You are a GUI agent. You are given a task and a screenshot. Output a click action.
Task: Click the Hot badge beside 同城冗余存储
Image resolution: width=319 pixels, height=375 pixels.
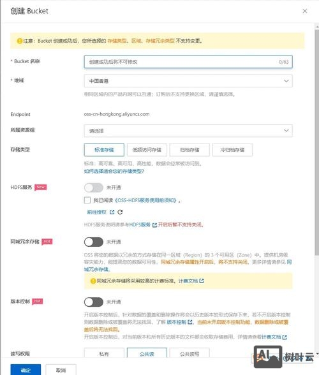coord(47,242)
